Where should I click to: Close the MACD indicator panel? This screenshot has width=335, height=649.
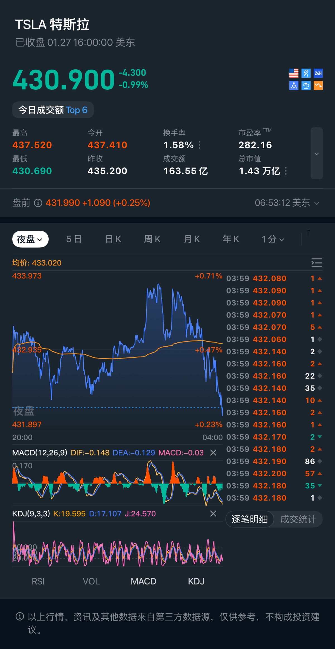(x=213, y=453)
